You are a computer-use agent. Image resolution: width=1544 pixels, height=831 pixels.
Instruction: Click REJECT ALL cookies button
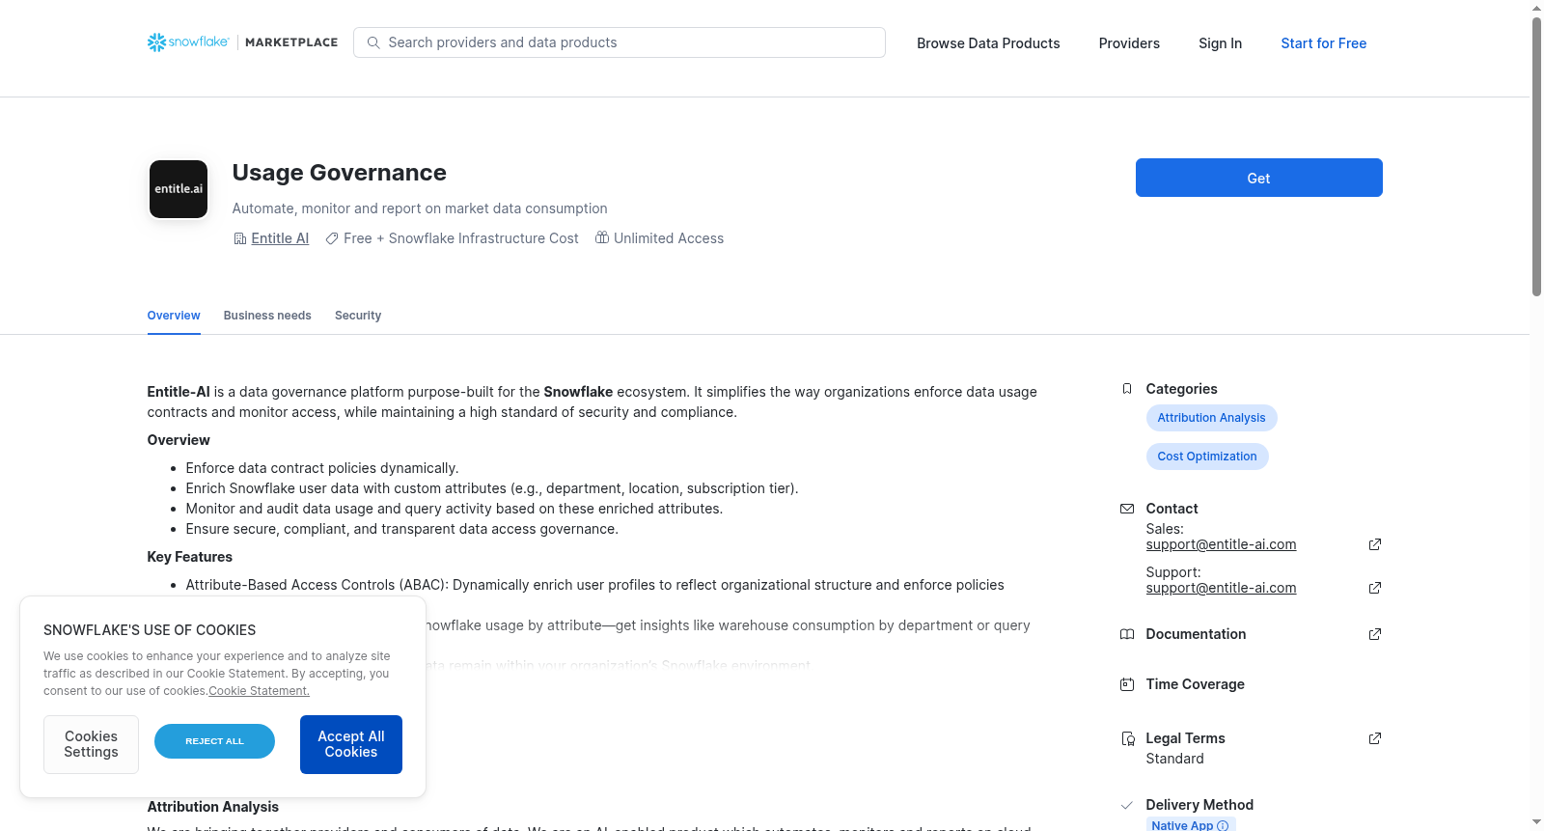point(214,741)
